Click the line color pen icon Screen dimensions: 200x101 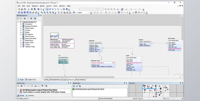[x=126, y=9]
